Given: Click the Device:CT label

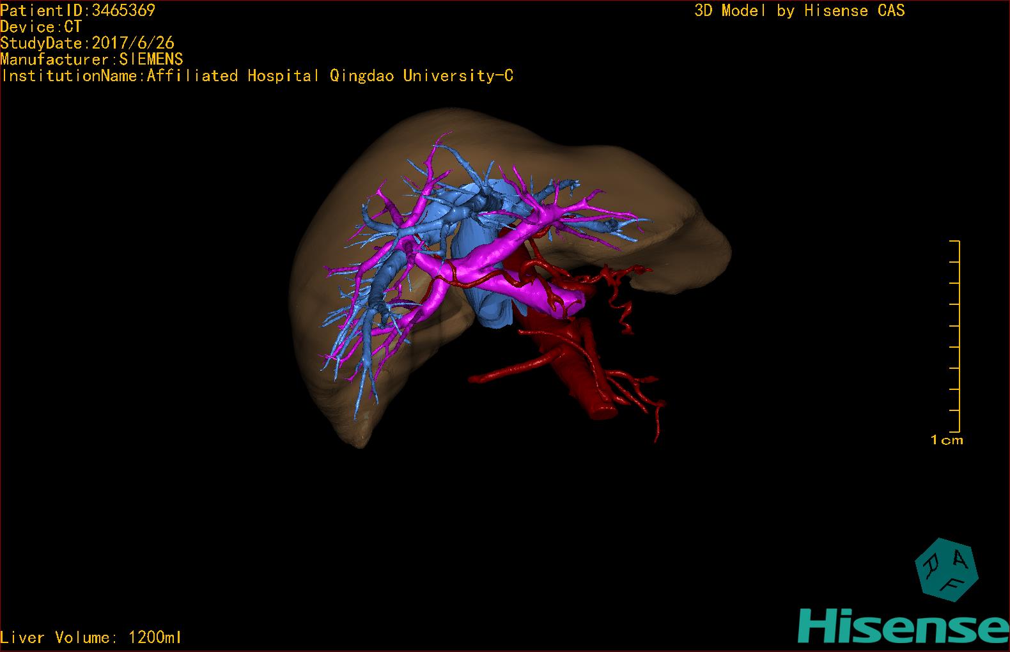Looking at the screenshot, I should click(41, 27).
